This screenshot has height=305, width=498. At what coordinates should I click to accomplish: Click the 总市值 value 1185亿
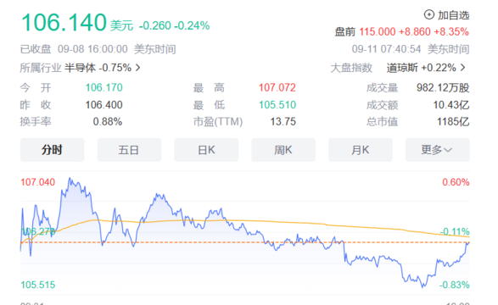(453, 122)
